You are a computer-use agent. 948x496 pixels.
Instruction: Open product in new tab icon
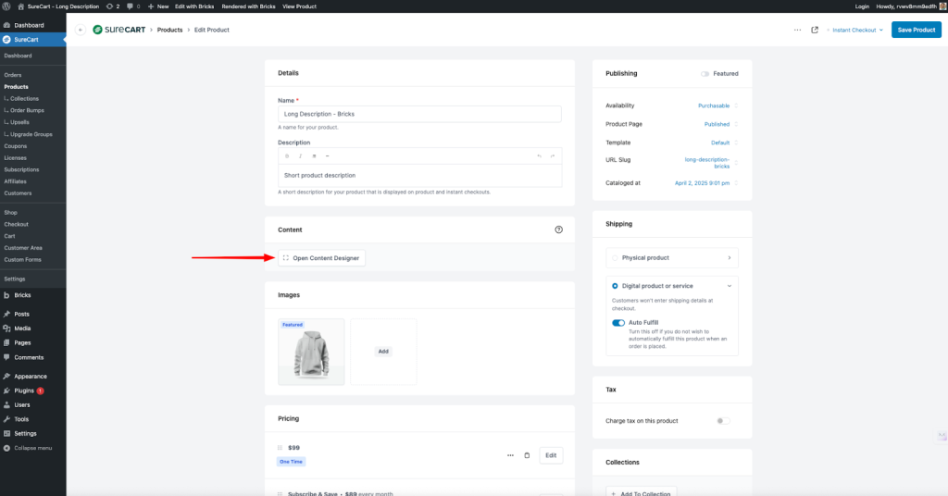(x=815, y=30)
